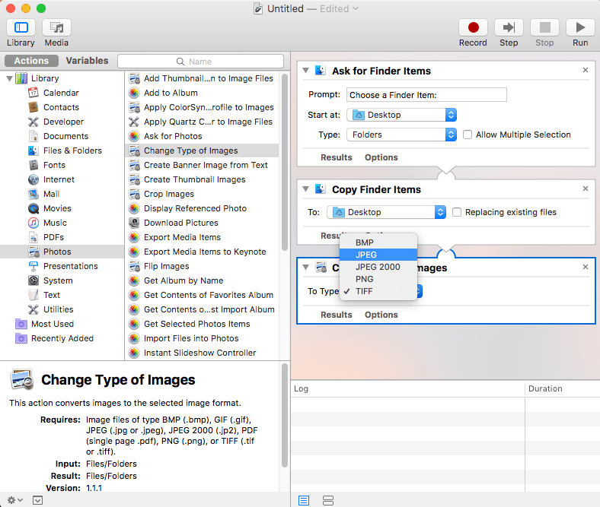Check Replacing existing files
This screenshot has height=507, width=600.
457,212
